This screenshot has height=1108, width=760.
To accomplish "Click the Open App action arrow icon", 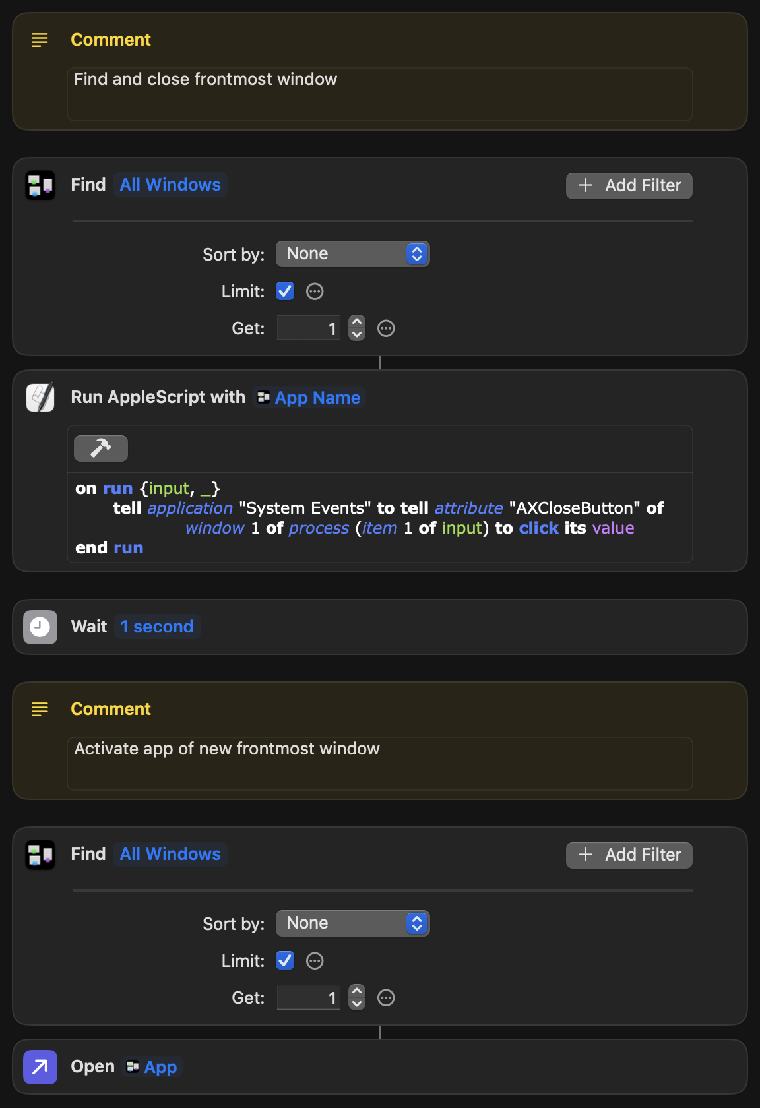I will point(40,1066).
